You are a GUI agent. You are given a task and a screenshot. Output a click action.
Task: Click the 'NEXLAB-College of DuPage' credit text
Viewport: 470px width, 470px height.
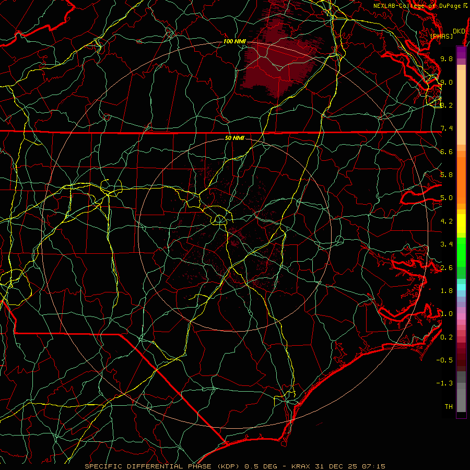pos(417,6)
